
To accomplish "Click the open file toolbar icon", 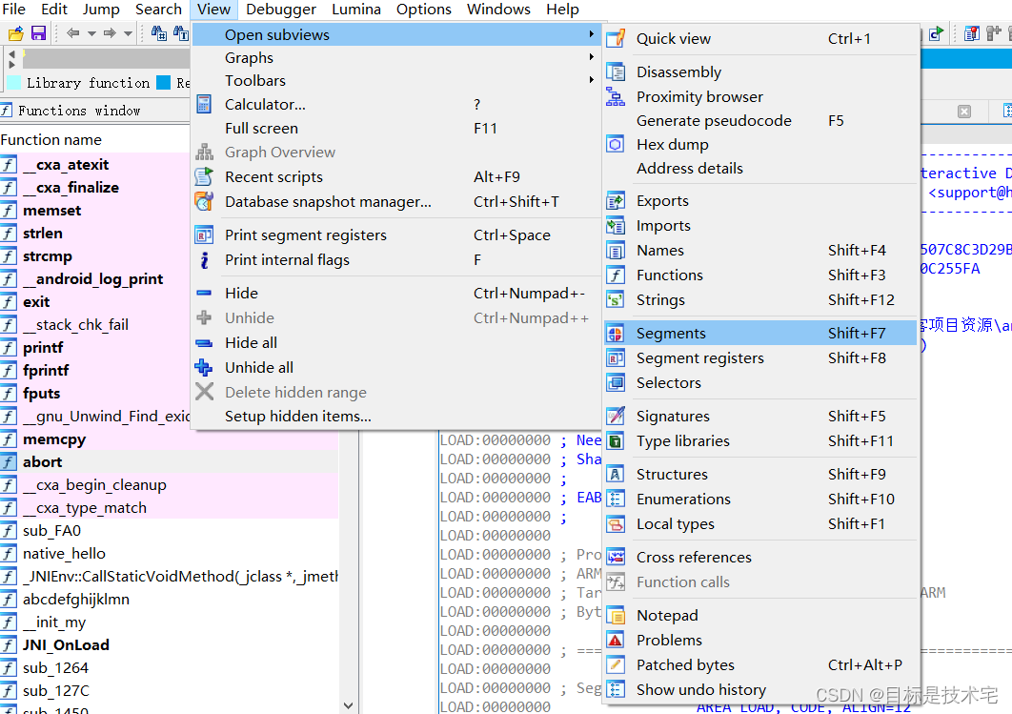I will 15,33.
